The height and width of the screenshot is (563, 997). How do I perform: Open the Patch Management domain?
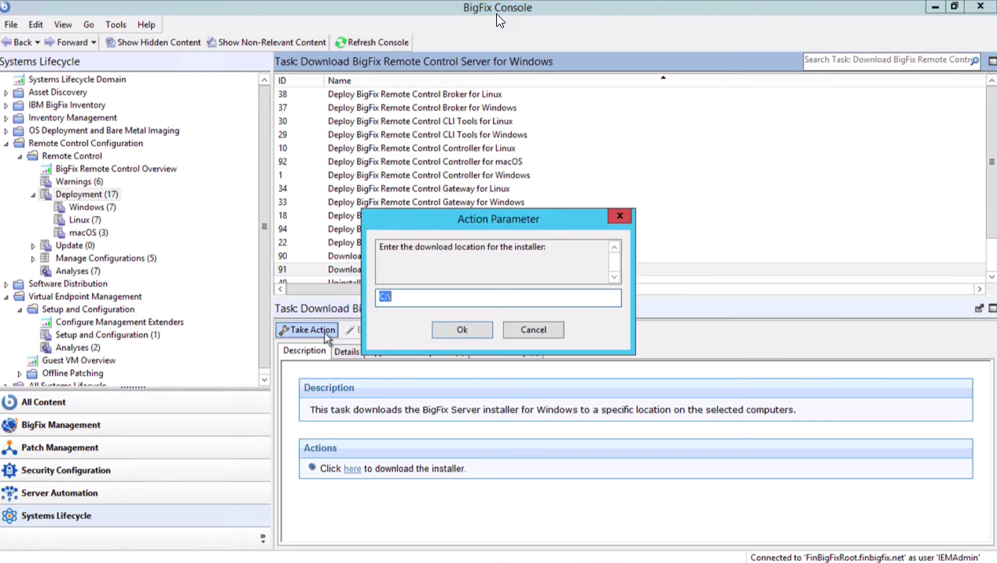pyautogui.click(x=60, y=448)
